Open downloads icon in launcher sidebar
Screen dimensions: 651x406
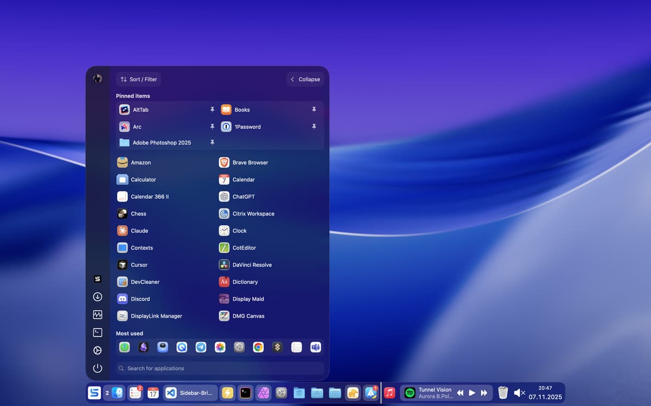[x=98, y=297]
